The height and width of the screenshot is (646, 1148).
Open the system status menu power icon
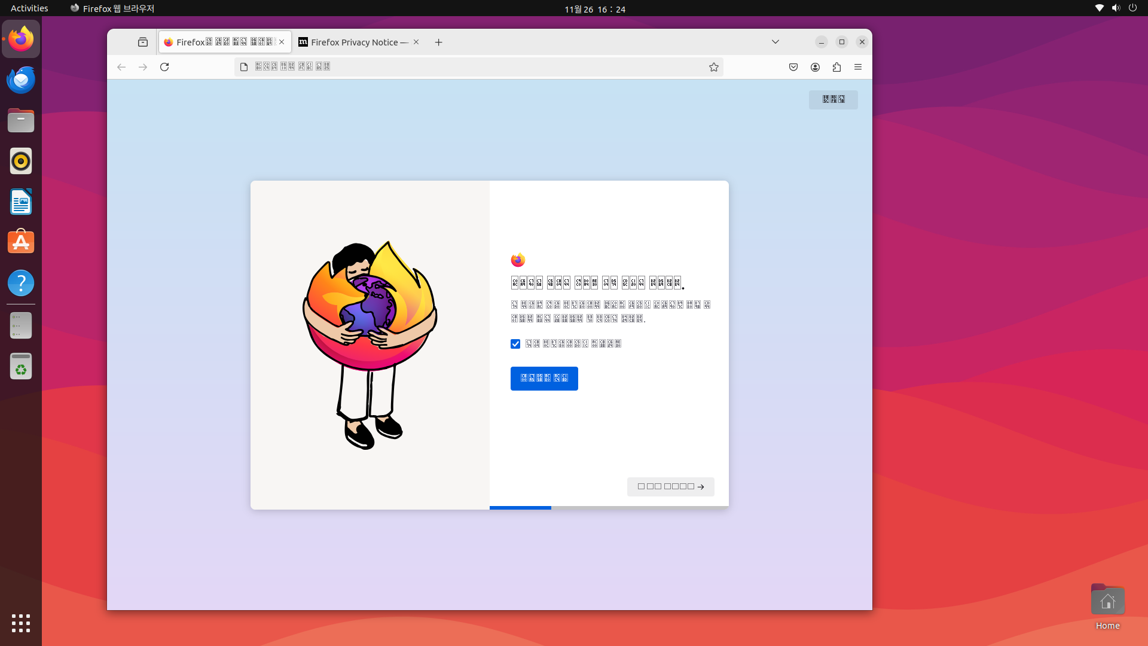click(1132, 8)
